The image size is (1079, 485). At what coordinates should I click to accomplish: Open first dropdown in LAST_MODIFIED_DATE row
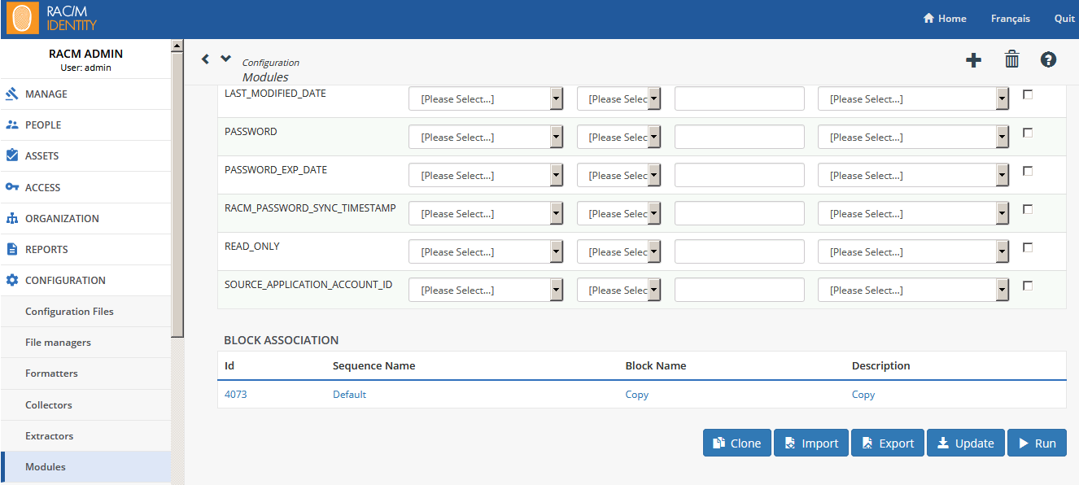click(x=486, y=99)
